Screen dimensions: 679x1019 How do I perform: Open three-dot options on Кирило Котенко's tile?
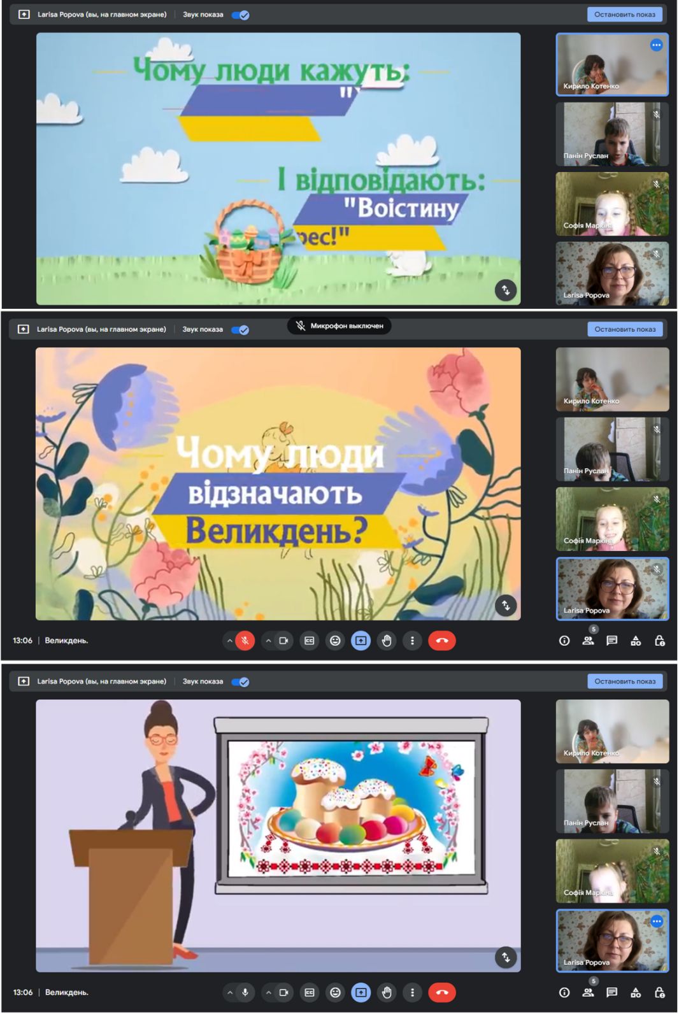click(x=656, y=45)
